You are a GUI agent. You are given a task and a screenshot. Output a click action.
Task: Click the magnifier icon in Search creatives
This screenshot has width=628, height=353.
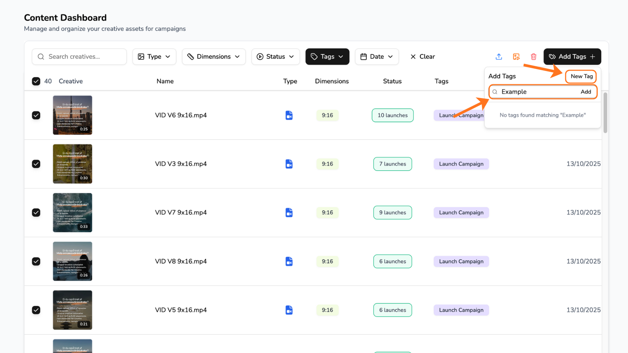(x=41, y=56)
